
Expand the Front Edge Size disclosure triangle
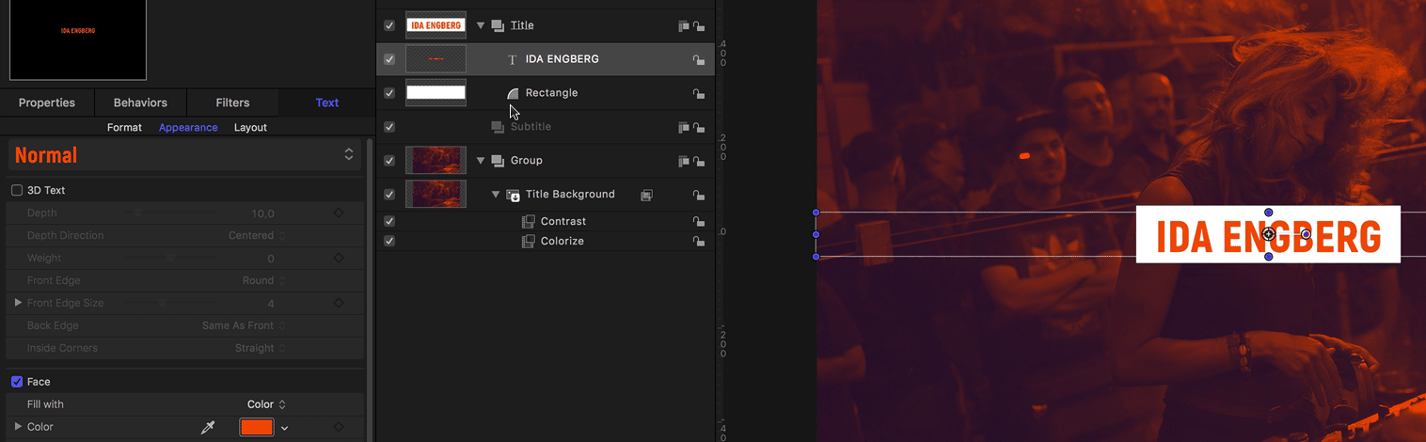(x=18, y=303)
